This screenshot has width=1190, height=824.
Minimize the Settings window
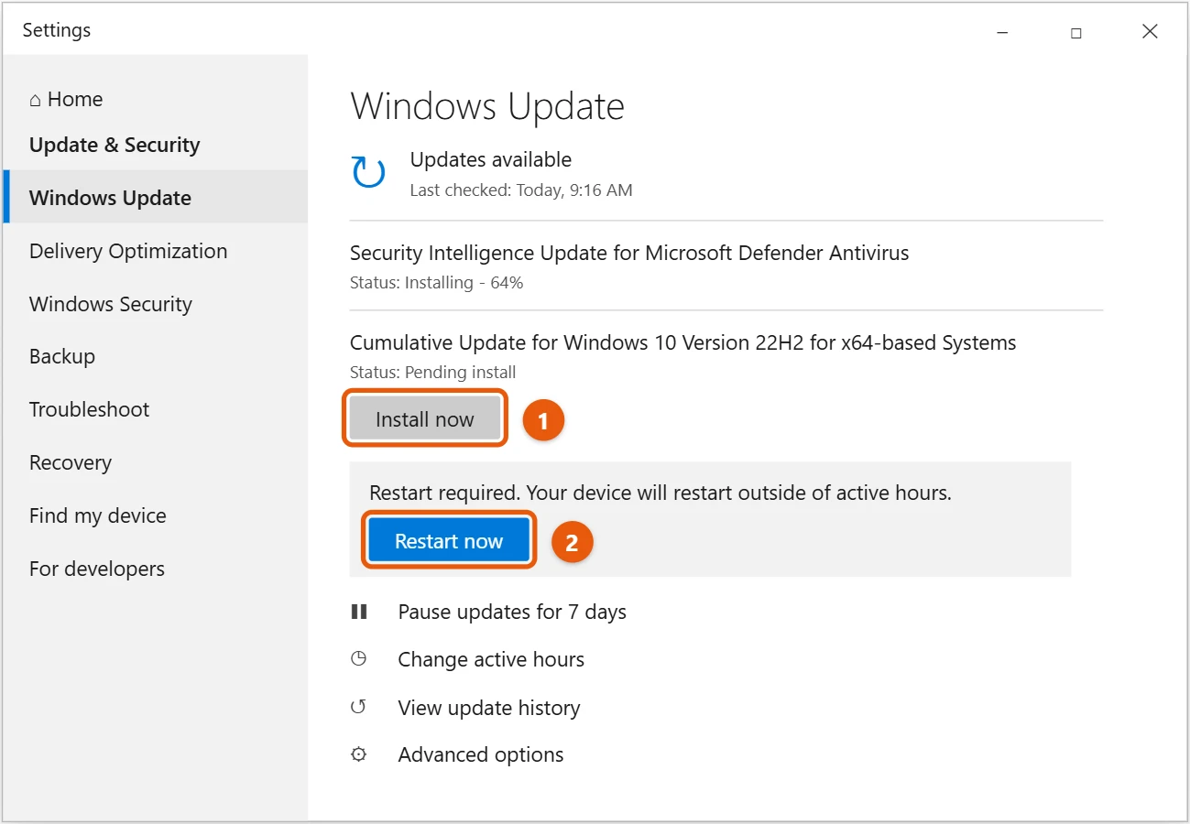(x=1003, y=32)
